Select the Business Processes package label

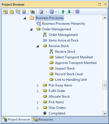[x=50, y=18]
